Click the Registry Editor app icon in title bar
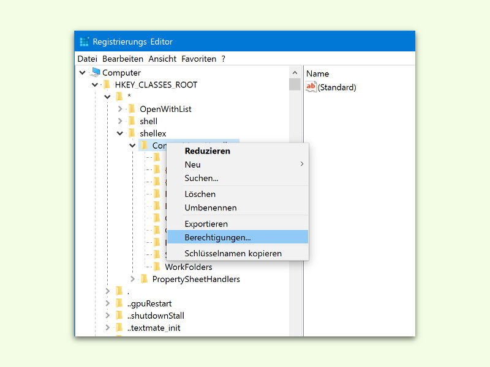This screenshot has height=367, width=490. tap(85, 42)
